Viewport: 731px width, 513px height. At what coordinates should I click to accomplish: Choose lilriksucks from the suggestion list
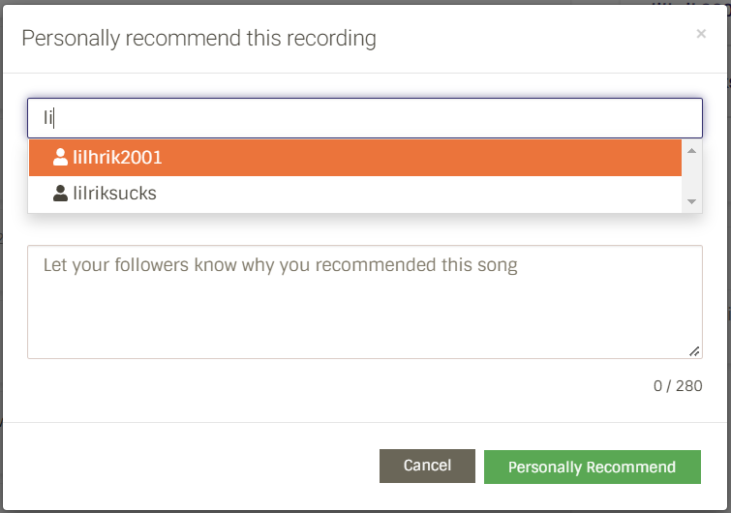[x=115, y=194]
